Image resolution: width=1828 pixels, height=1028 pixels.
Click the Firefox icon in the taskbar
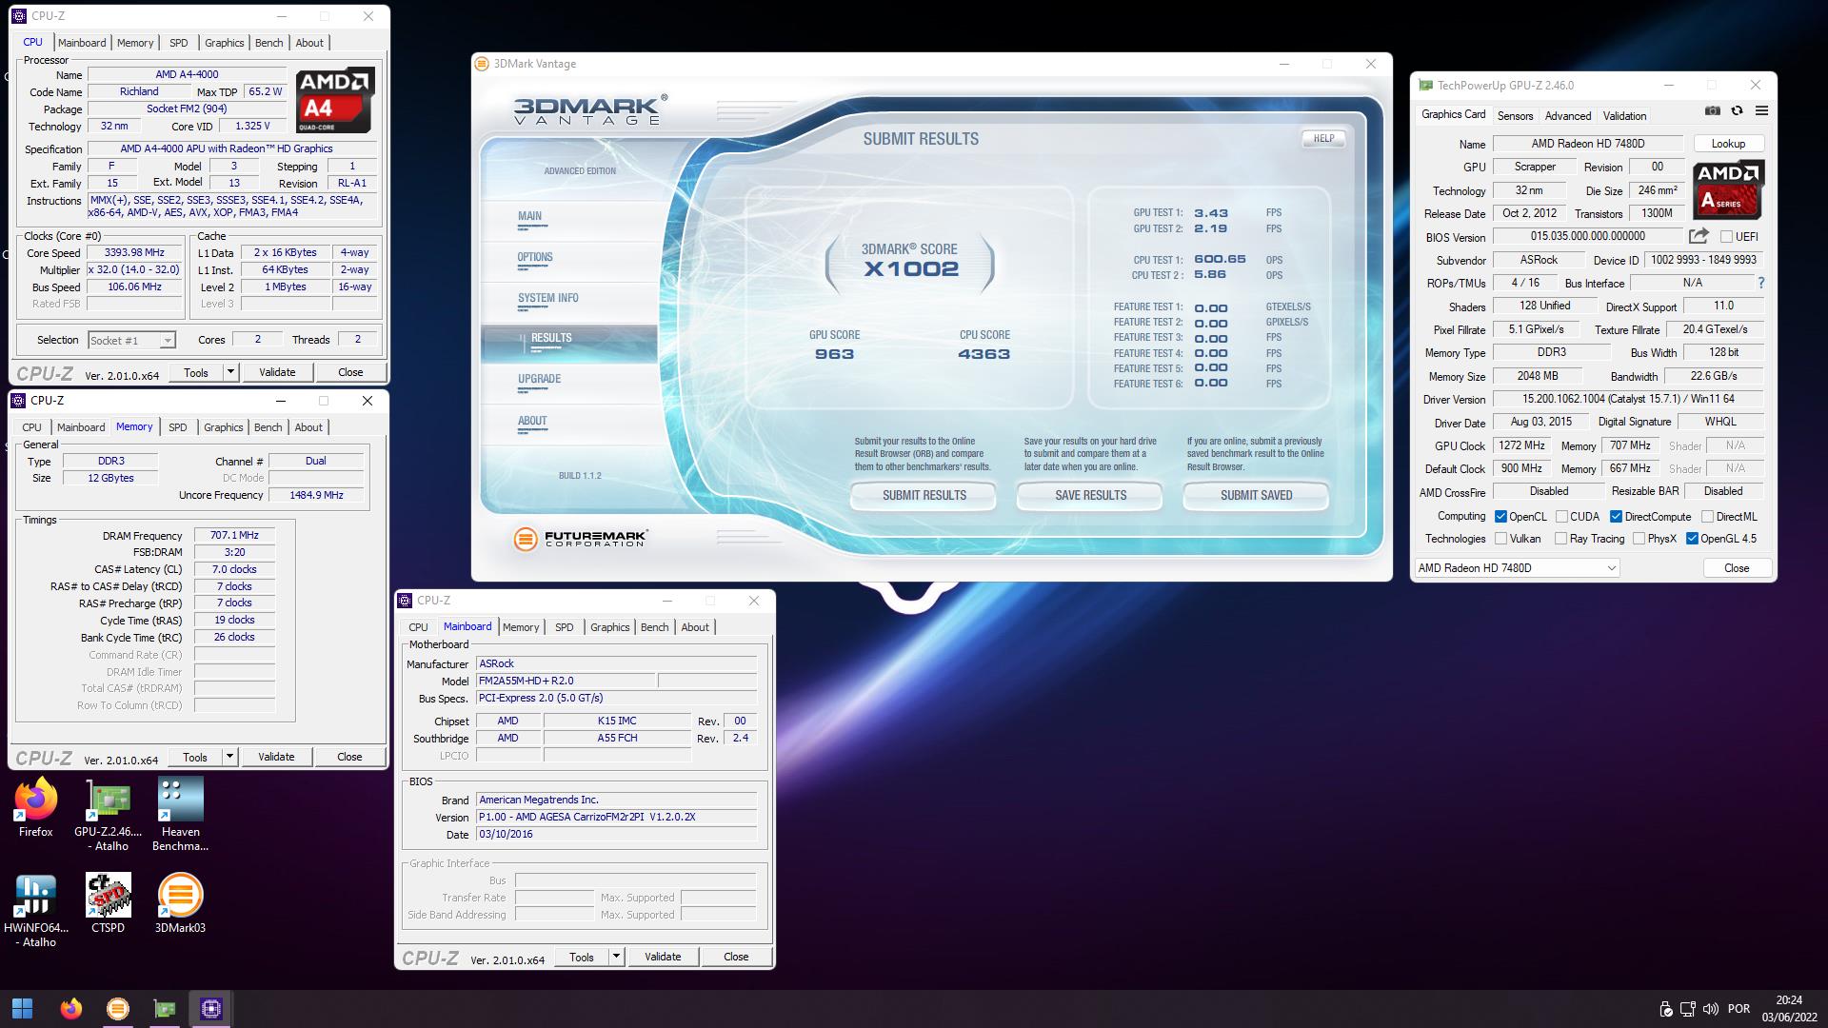tap(70, 1009)
